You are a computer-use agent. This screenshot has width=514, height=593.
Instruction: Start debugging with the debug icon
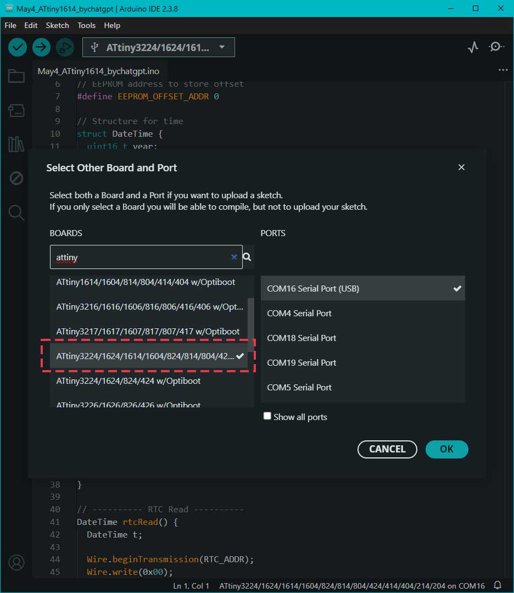point(65,47)
